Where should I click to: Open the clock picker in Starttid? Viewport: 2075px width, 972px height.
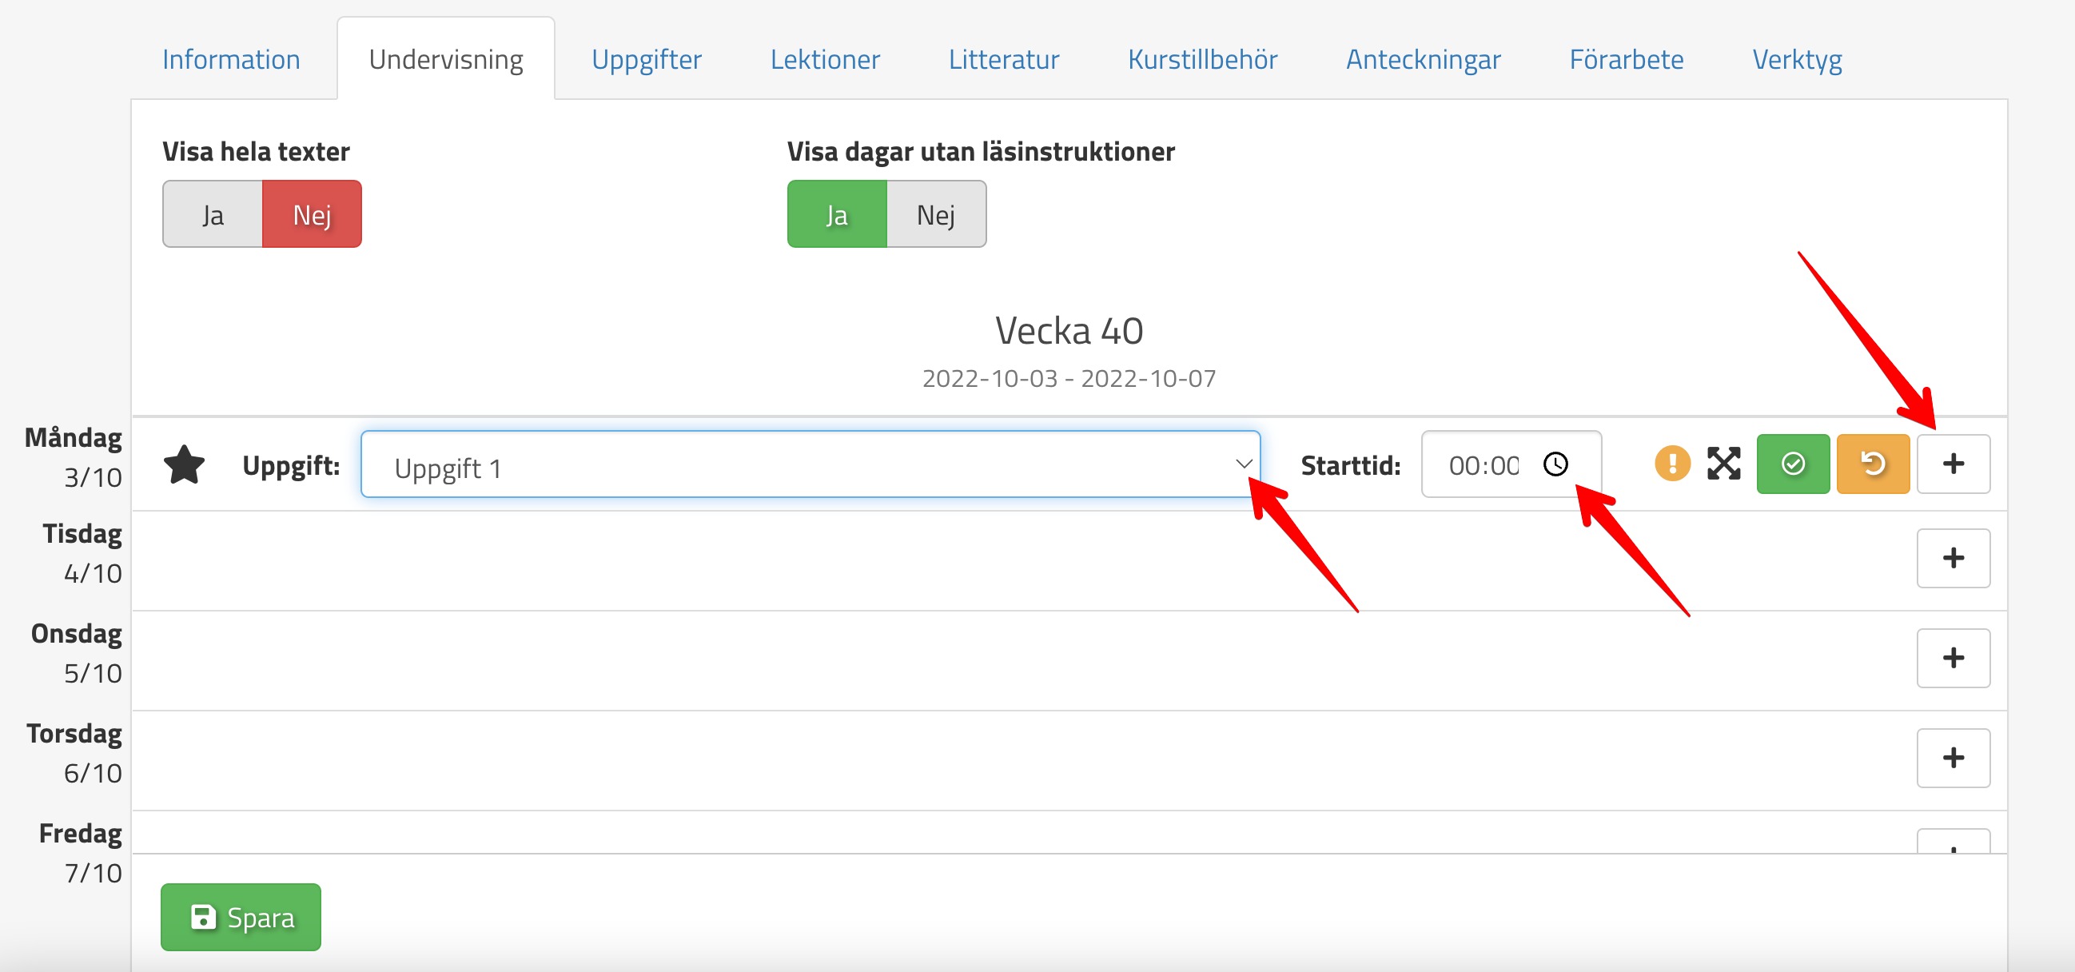point(1555,464)
